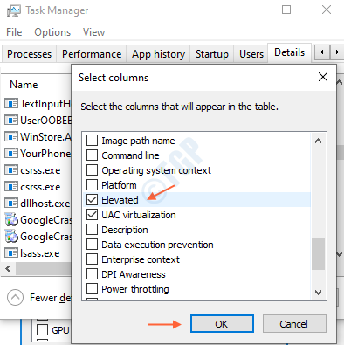Select the lsass.exe process icon
Viewport: 344px width, 345px height.
11,253
